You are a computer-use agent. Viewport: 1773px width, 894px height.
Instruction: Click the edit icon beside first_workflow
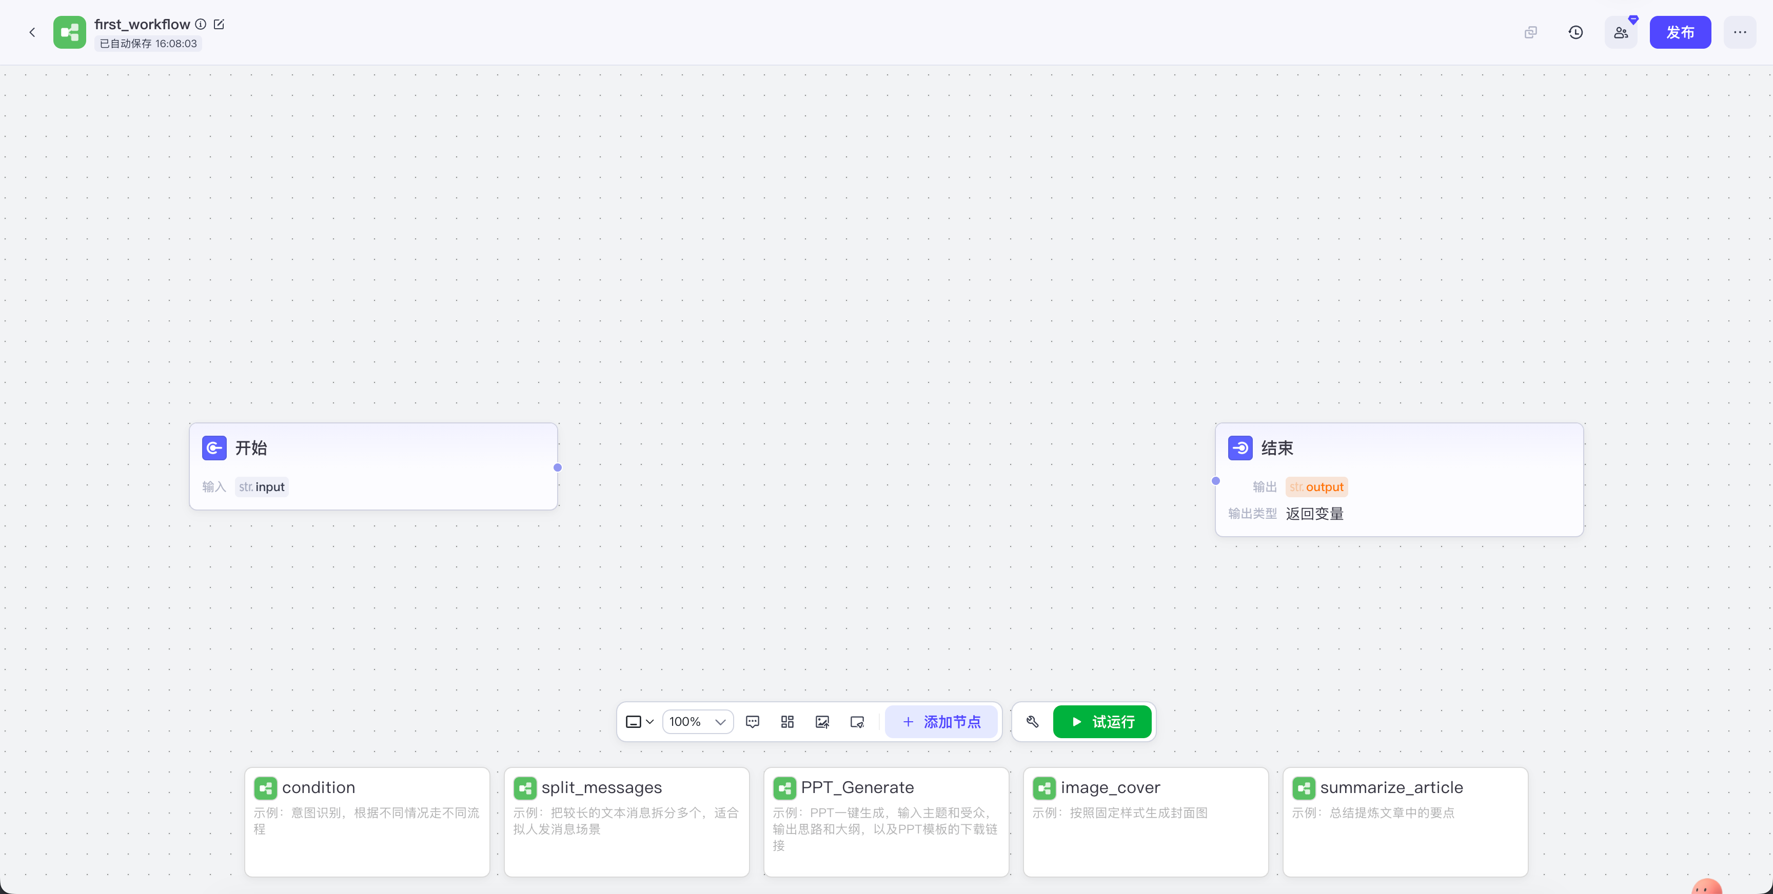219,24
